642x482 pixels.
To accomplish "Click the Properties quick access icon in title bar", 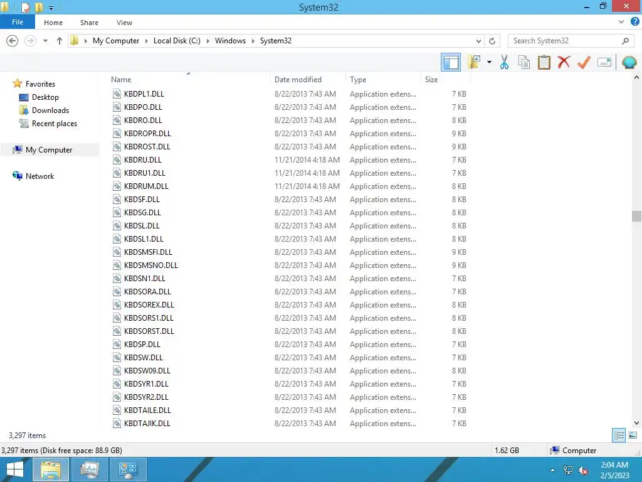I will coord(25,7).
